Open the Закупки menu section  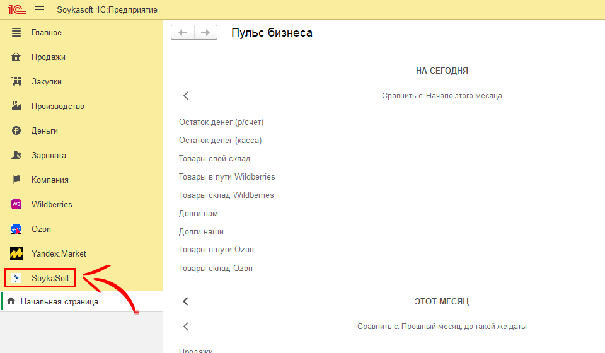pos(47,81)
